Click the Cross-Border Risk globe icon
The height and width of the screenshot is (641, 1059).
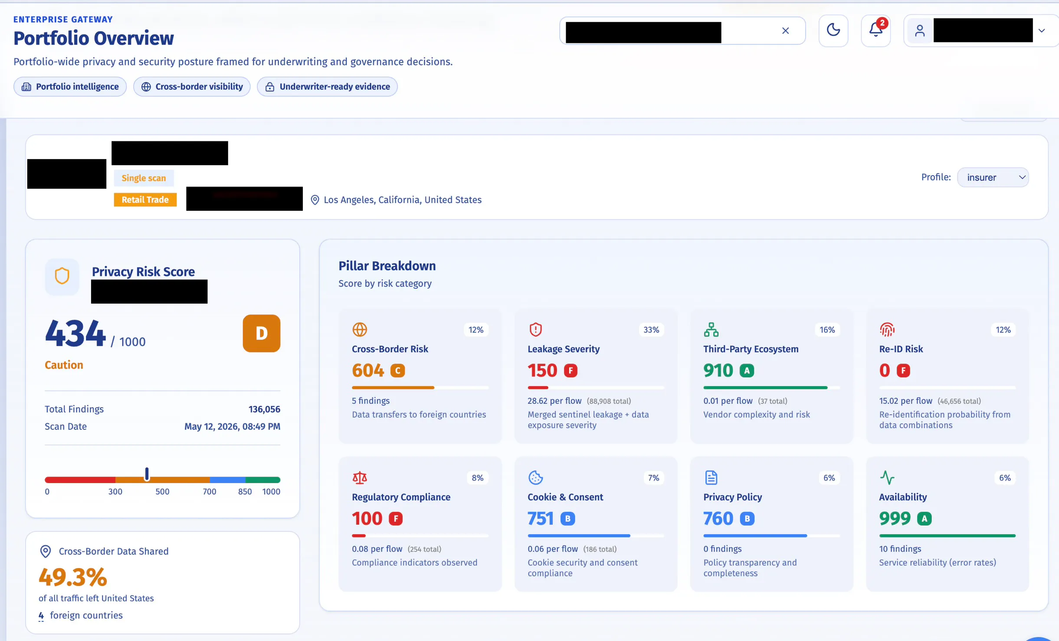coord(360,330)
